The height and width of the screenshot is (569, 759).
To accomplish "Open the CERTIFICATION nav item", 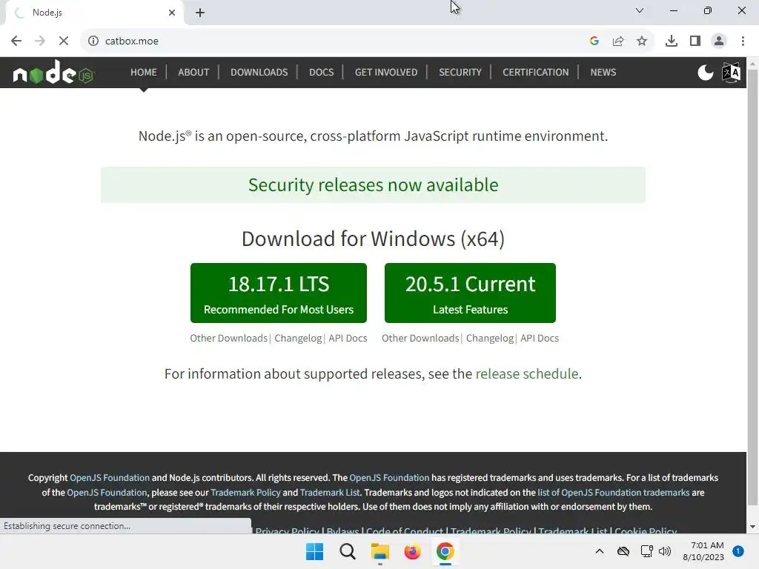I will [535, 72].
